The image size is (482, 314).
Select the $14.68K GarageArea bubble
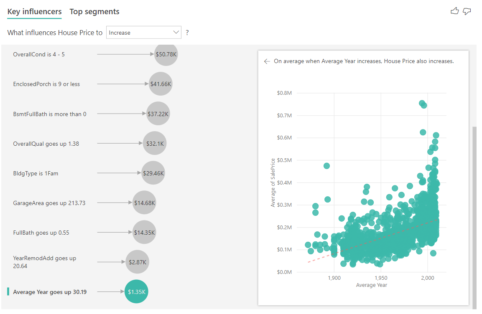pos(144,203)
